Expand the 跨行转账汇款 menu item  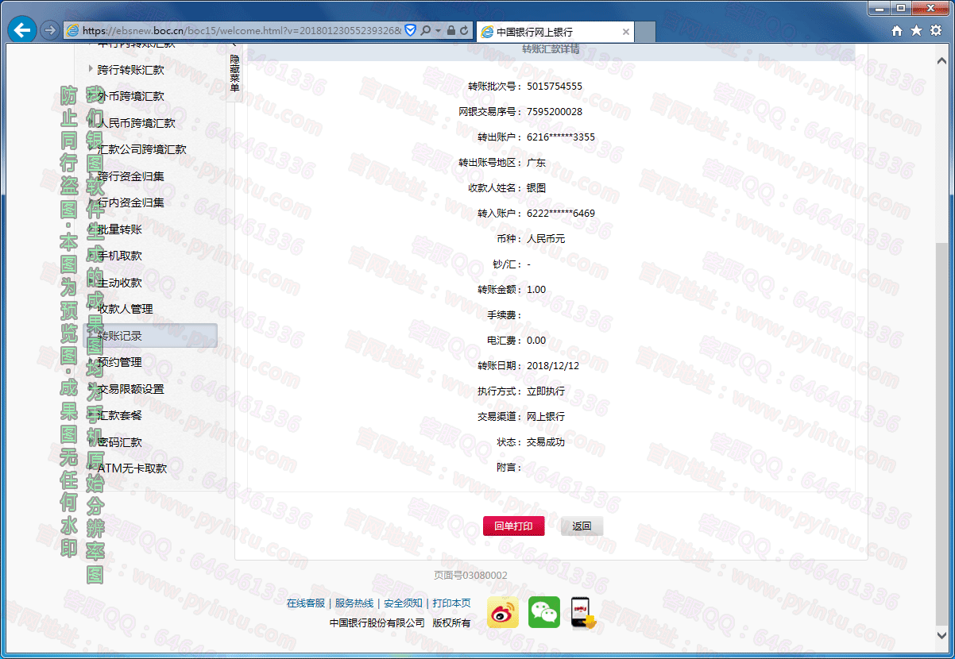[131, 70]
